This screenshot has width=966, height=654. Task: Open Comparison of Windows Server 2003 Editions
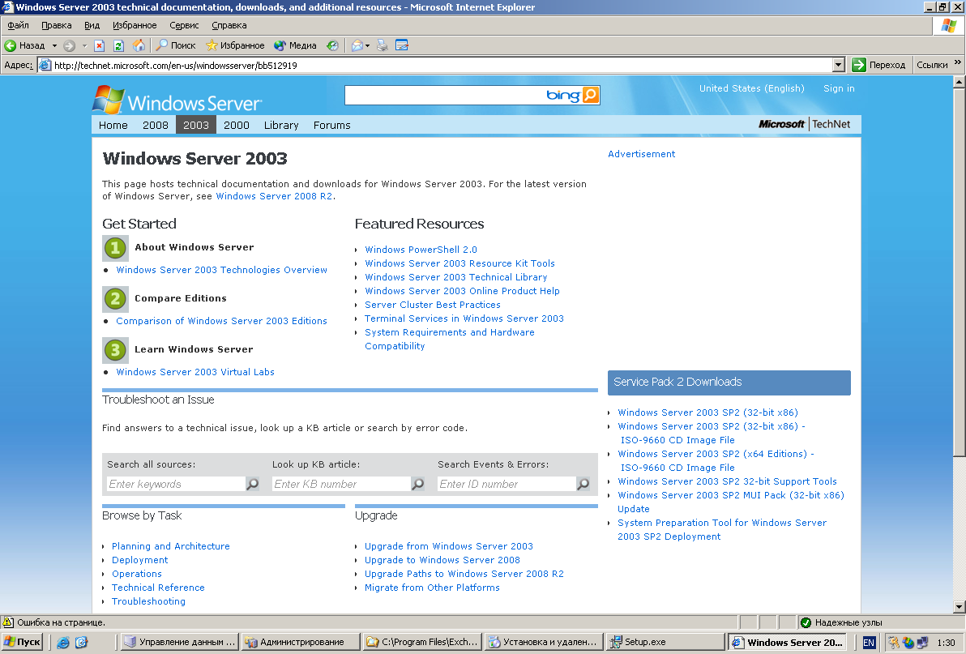click(x=222, y=321)
